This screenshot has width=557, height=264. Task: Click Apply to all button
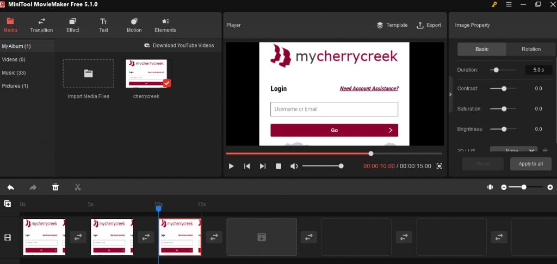531,164
